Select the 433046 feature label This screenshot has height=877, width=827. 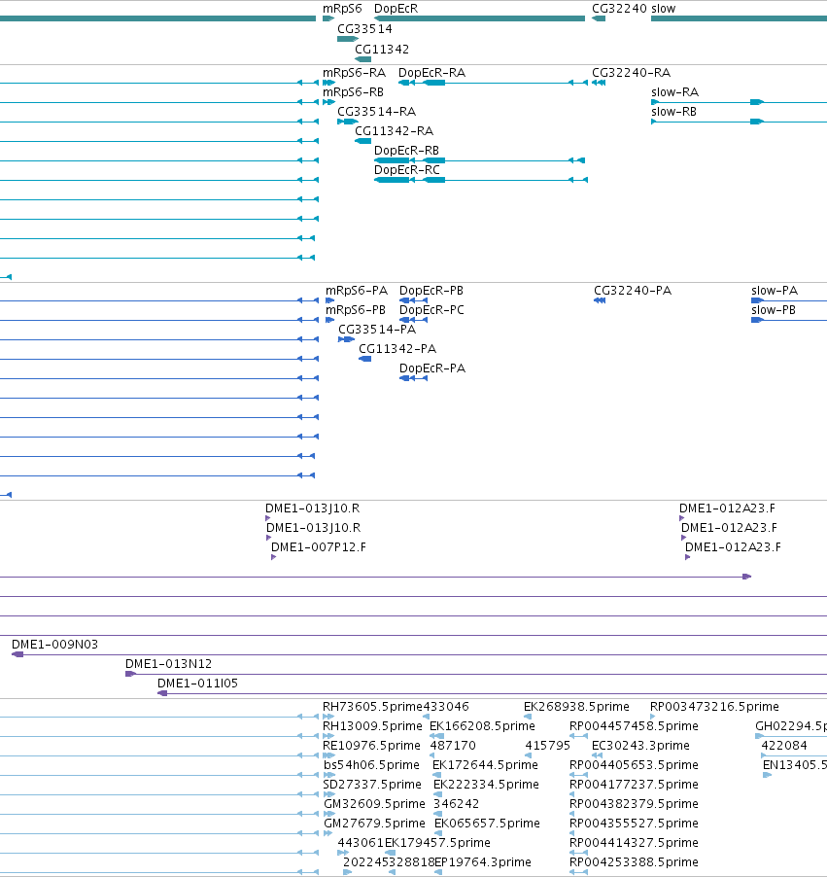[x=446, y=707]
